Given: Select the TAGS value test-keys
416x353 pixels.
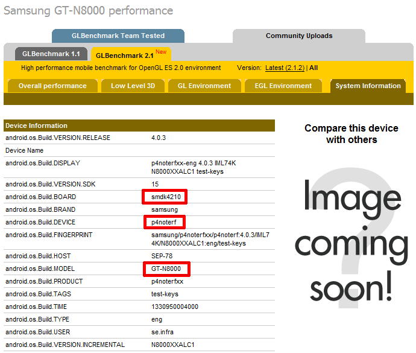Looking at the screenshot, I should (x=165, y=294).
